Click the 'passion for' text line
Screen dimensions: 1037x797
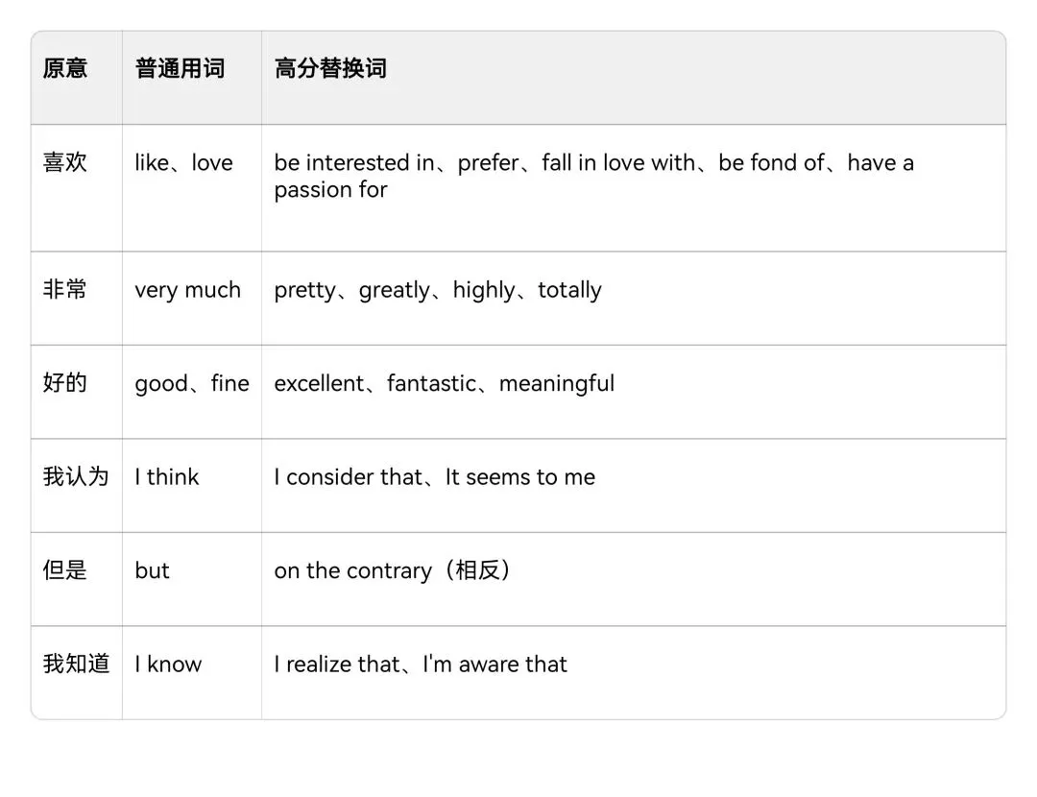330,190
